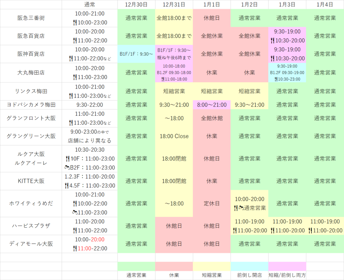Click the 阪急百貨店 store name
The image size is (344, 280).
coord(31,36)
